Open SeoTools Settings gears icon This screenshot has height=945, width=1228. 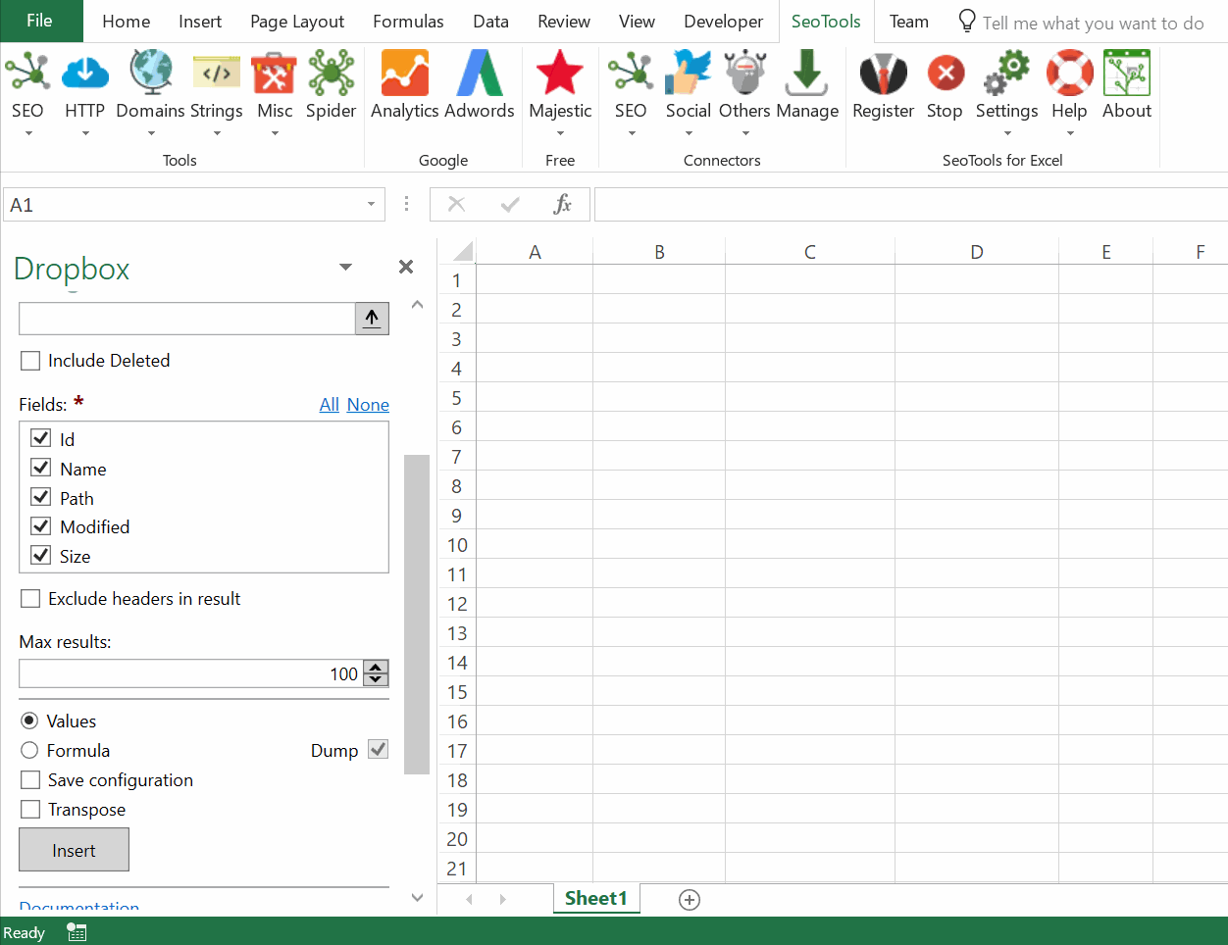click(x=1007, y=73)
